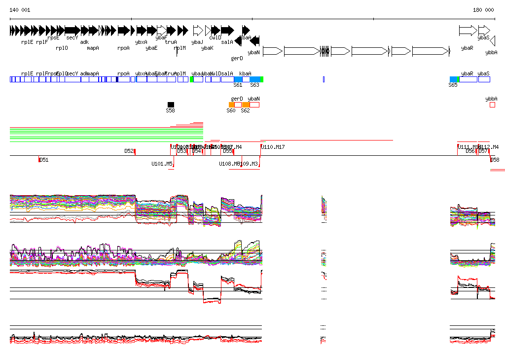Click the gerD label under the arrow track
Viewport: 505px width, 352px height.
pos(237,58)
